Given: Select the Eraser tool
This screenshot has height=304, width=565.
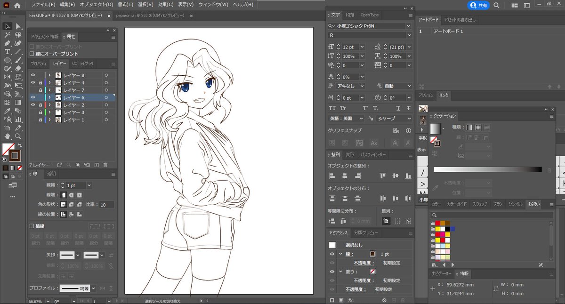Looking at the screenshot, I should coord(18,69).
